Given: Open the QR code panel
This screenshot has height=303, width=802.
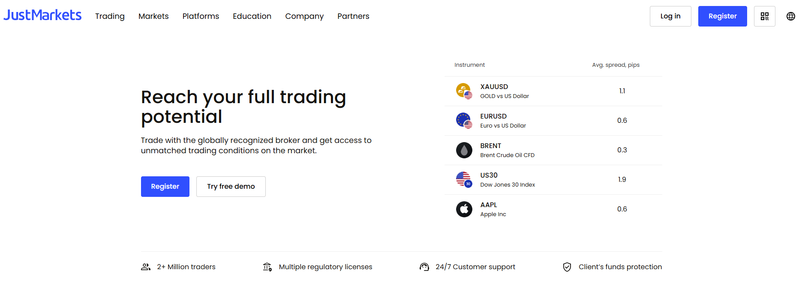Looking at the screenshot, I should [765, 16].
